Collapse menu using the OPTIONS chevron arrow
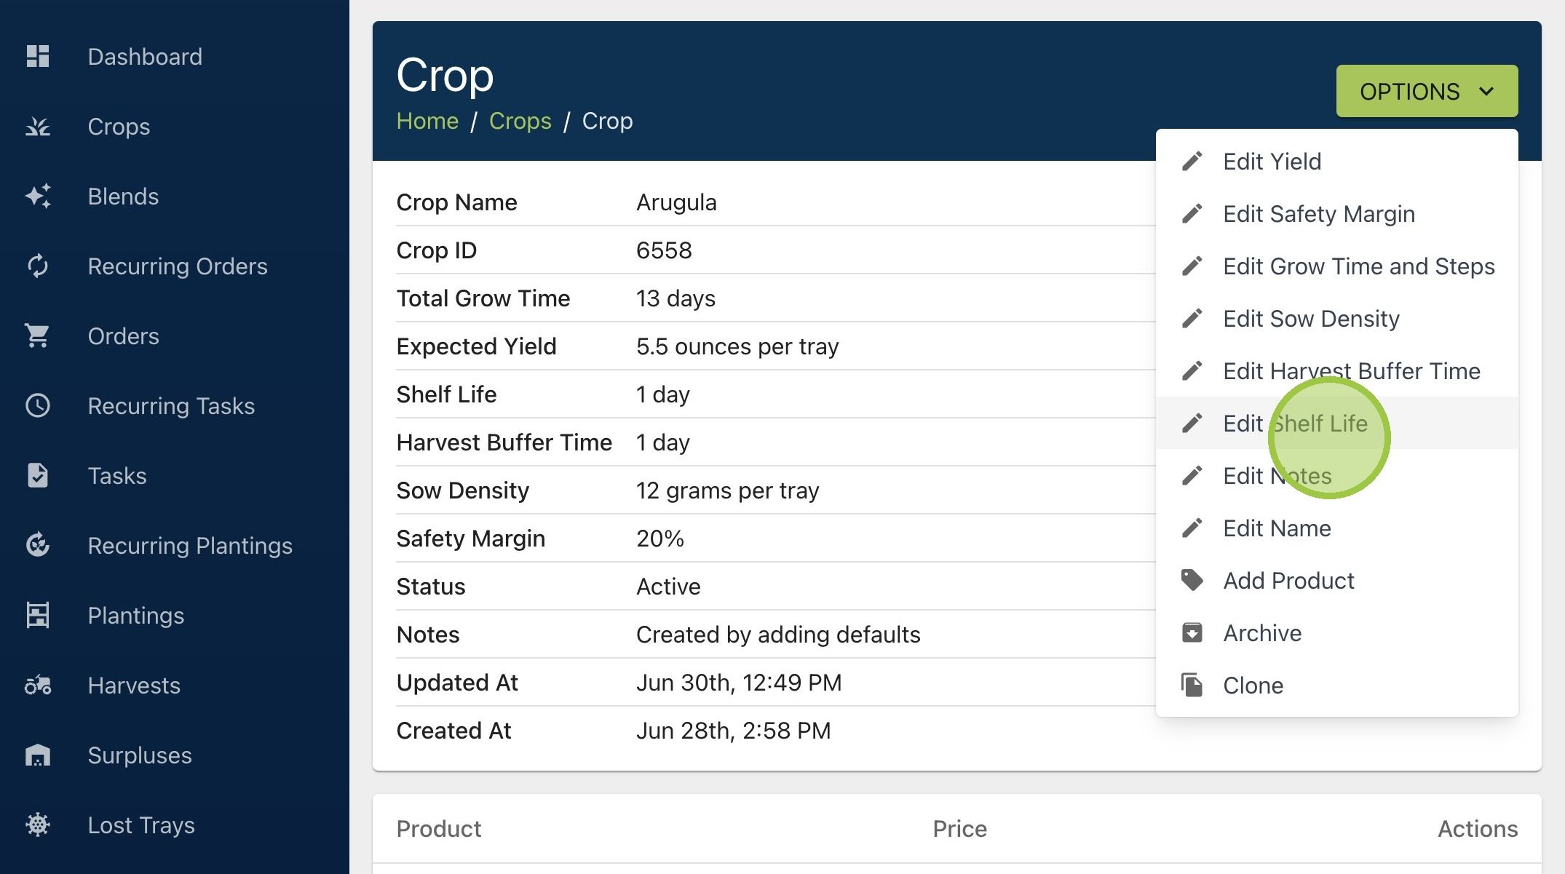Image resolution: width=1565 pixels, height=874 pixels. click(x=1486, y=91)
